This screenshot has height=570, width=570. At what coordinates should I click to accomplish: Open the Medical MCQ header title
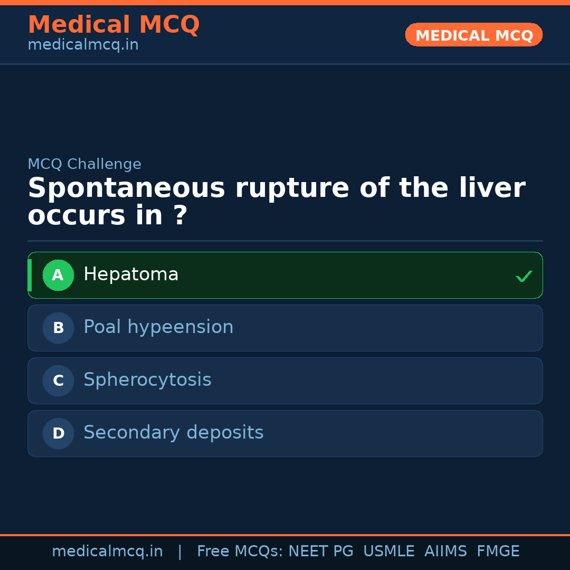pyautogui.click(x=113, y=25)
